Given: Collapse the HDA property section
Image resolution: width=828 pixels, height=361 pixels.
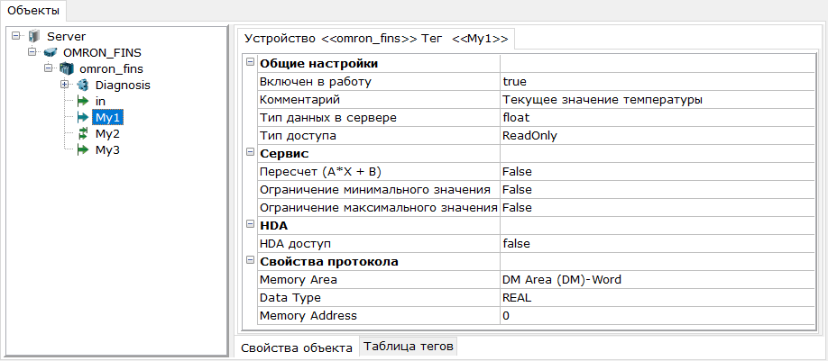Looking at the screenshot, I should 251,225.
